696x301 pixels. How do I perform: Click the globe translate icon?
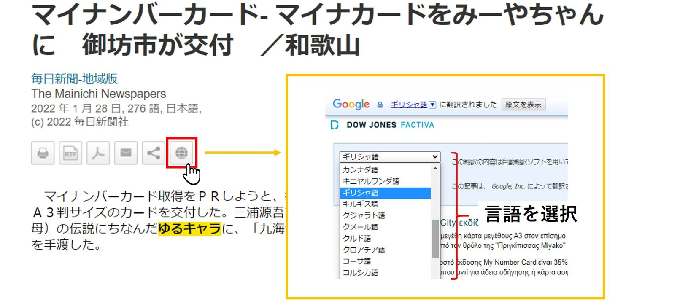point(181,153)
